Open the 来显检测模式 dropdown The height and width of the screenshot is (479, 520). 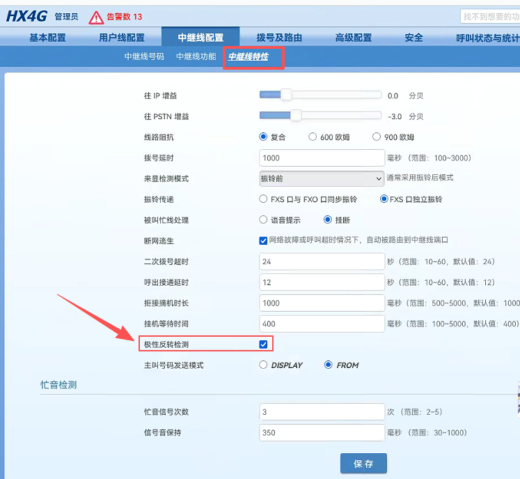322,178
